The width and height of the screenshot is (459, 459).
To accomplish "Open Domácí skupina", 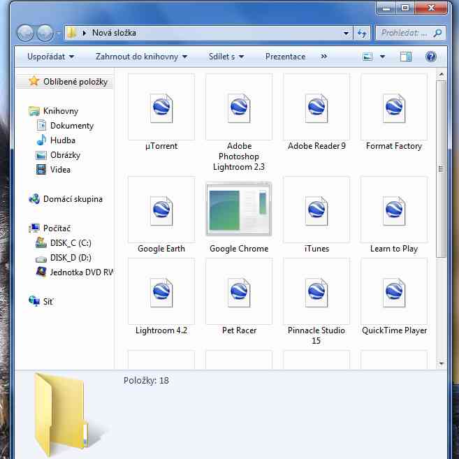I will [66, 199].
